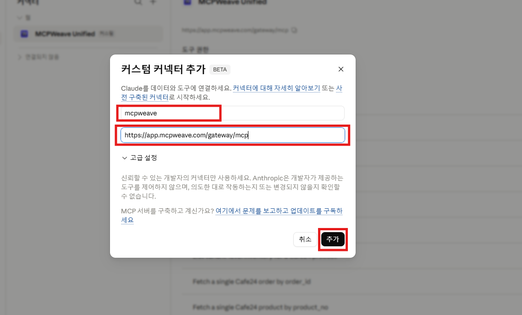Click the 취소 button

(x=305, y=239)
